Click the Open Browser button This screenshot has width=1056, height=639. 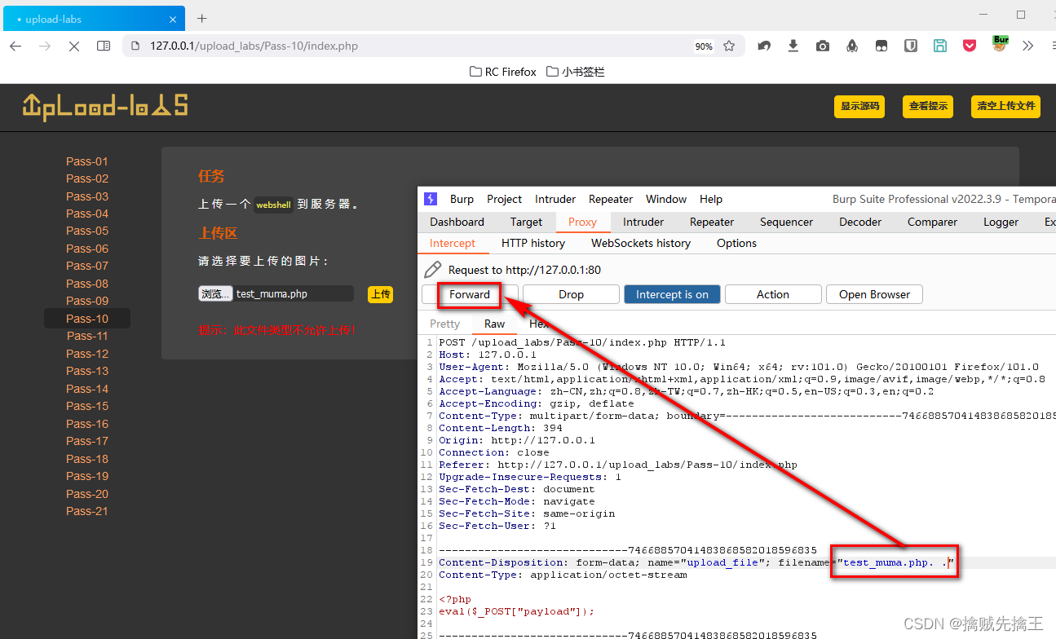click(x=874, y=294)
